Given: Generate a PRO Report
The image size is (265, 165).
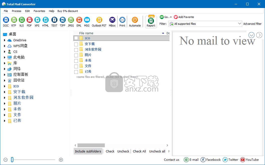Looking at the screenshot, I should [151, 22].
